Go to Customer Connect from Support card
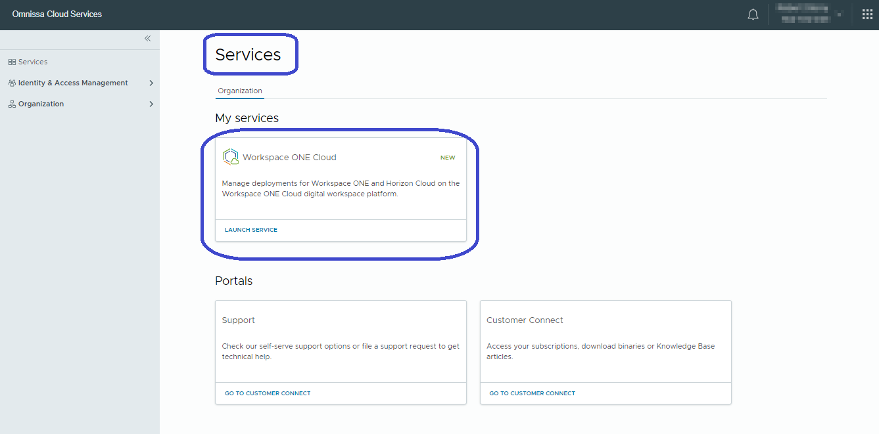This screenshot has height=434, width=879. [x=268, y=393]
